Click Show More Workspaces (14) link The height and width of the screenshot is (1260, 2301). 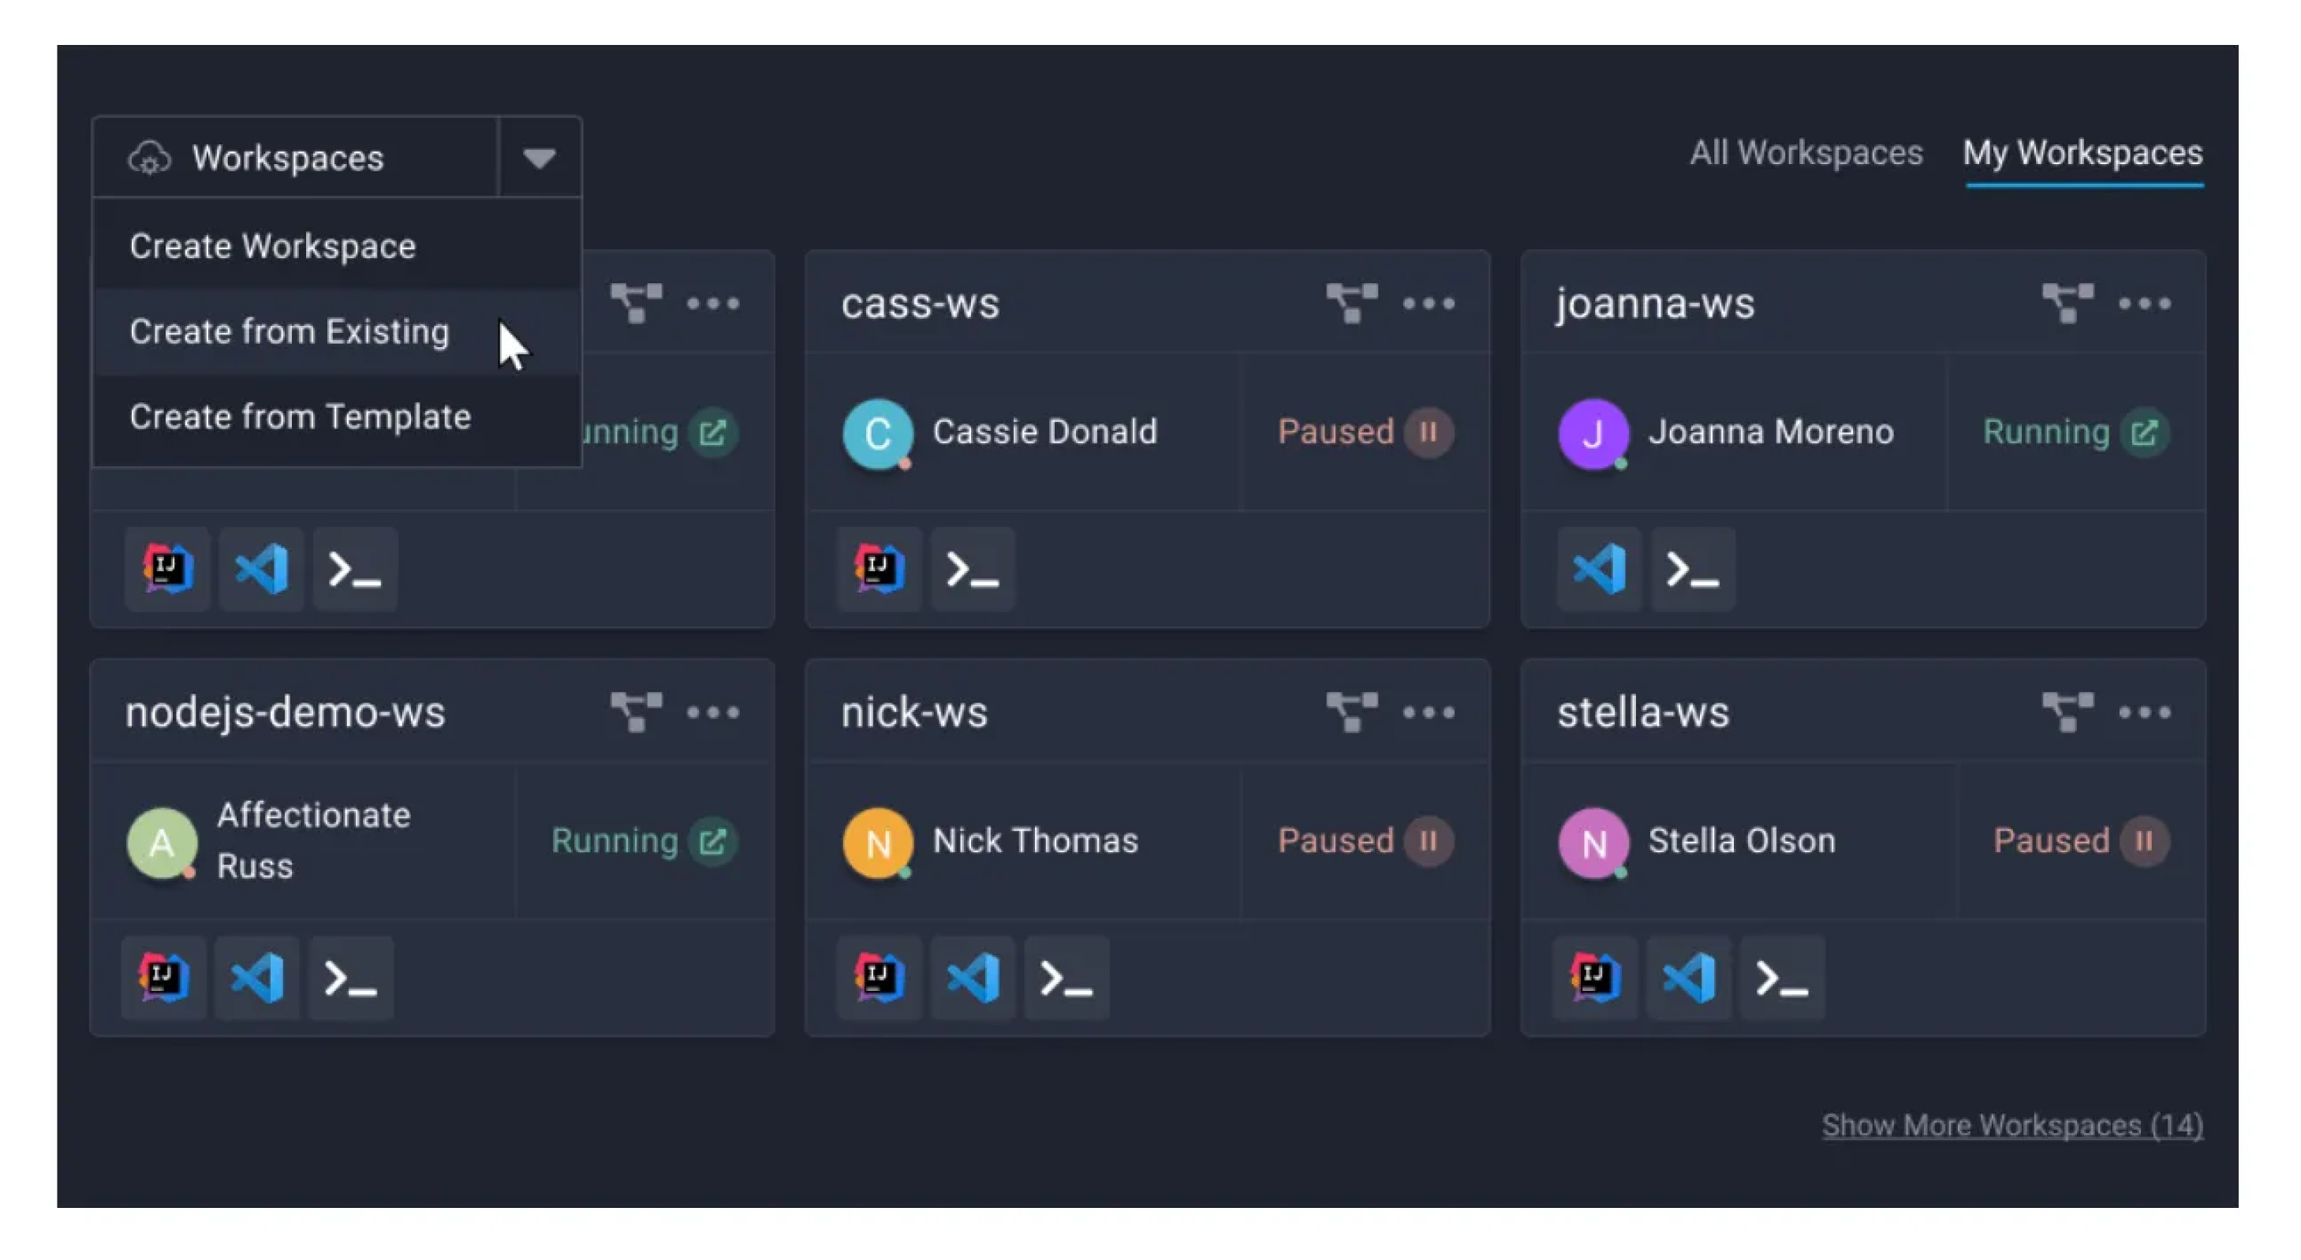[2012, 1124]
